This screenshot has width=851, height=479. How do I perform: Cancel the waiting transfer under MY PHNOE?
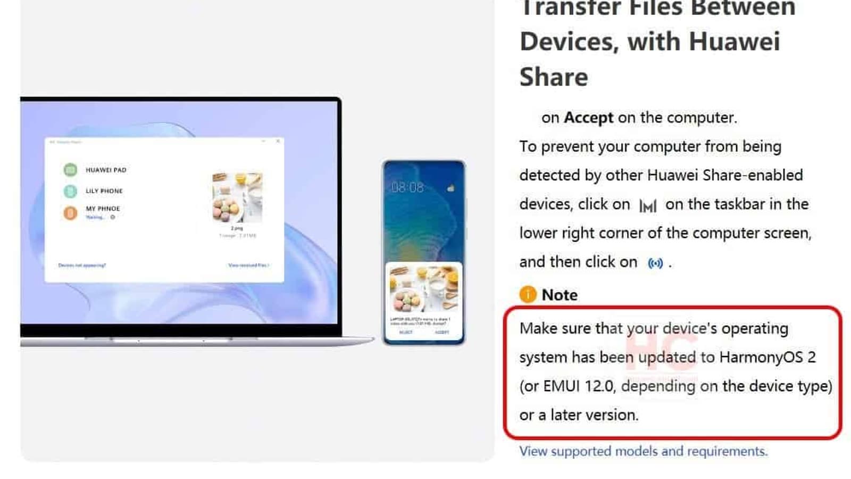[x=113, y=217]
